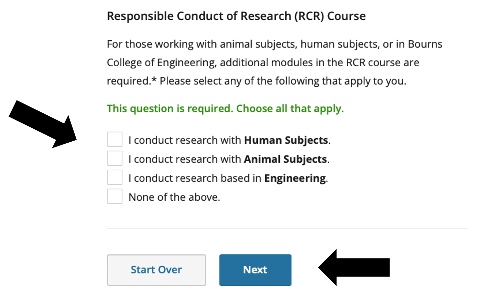Click the asterisk after "required." in paragraph
Viewport: 480px width, 296px height.
click(x=154, y=80)
